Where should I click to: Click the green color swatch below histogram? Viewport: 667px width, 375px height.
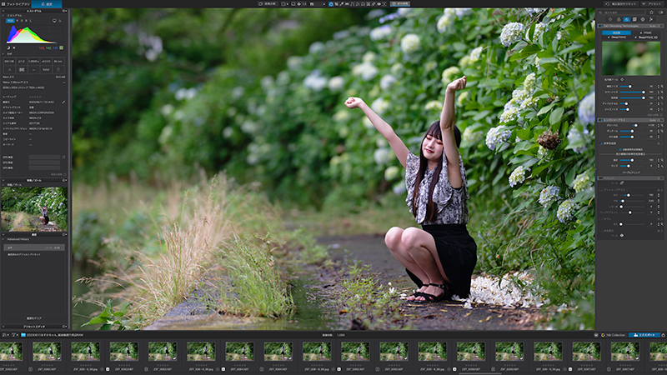61,47
